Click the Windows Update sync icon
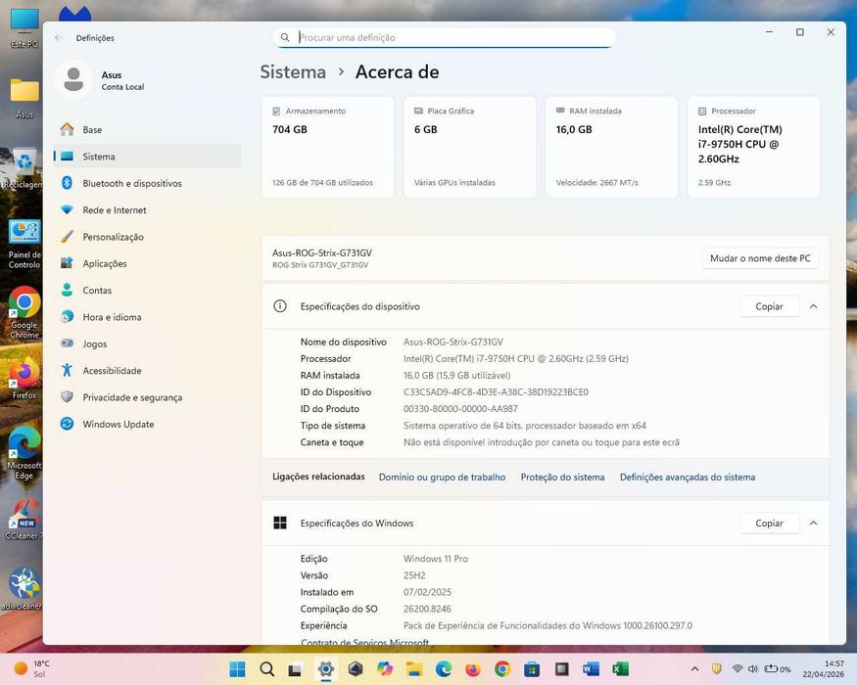The width and height of the screenshot is (857, 685). coord(68,424)
